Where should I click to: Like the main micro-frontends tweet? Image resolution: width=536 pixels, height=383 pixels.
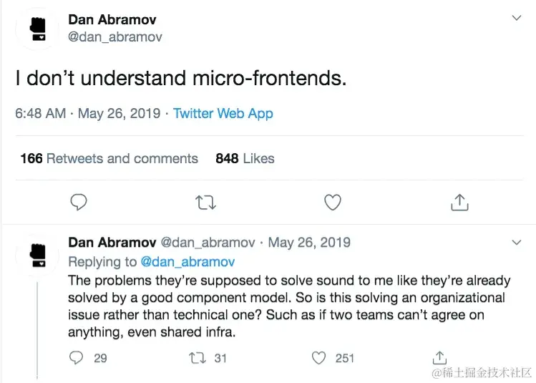click(333, 203)
